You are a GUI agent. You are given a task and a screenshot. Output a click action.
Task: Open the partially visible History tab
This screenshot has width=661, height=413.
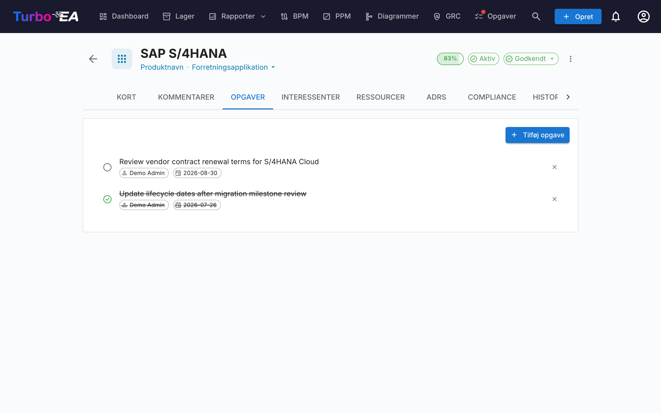coord(545,97)
